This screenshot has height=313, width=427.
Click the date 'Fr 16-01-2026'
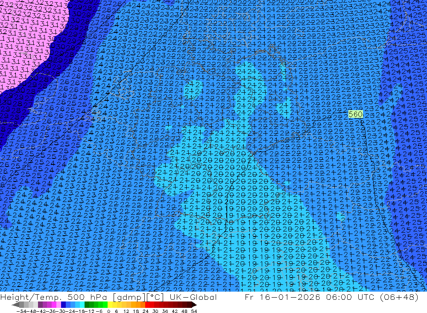[x=282, y=297]
